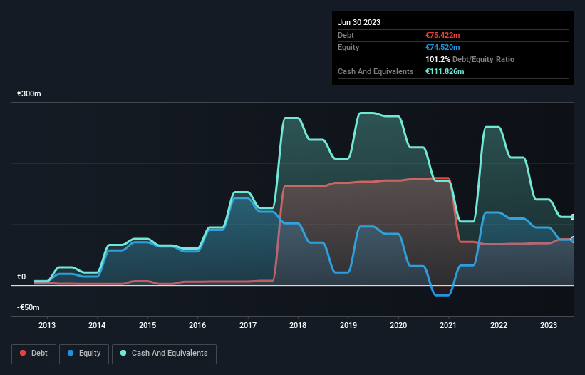Click the €300m y-axis label
The height and width of the screenshot is (375, 585).
coord(31,94)
